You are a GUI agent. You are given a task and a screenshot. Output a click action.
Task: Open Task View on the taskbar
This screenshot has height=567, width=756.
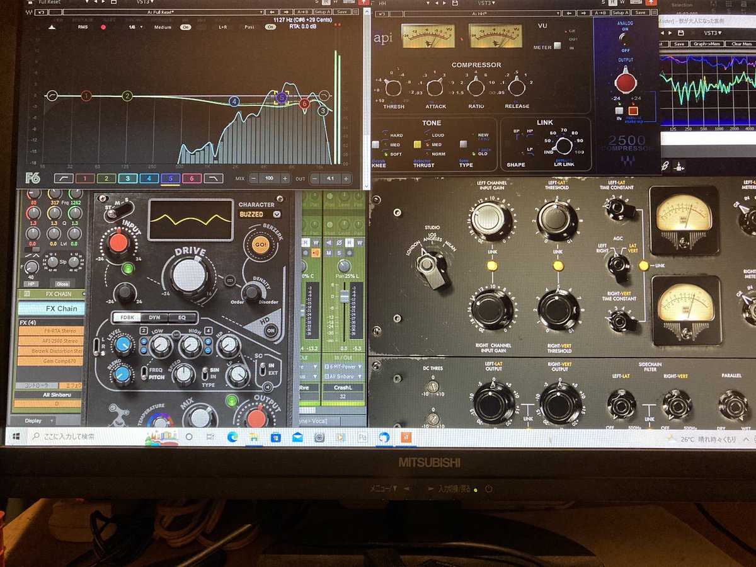209,437
